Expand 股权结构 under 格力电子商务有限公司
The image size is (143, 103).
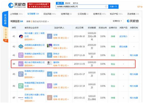[29, 66]
